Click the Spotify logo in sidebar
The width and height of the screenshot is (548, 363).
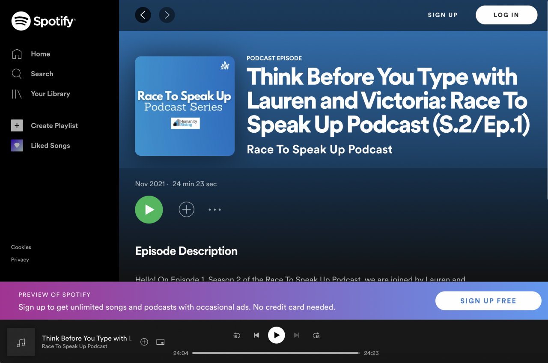[x=43, y=21]
